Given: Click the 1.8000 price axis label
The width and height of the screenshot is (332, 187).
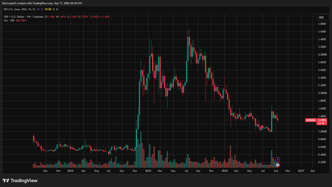Looking at the screenshot, I should pyautogui.click(x=322, y=101).
